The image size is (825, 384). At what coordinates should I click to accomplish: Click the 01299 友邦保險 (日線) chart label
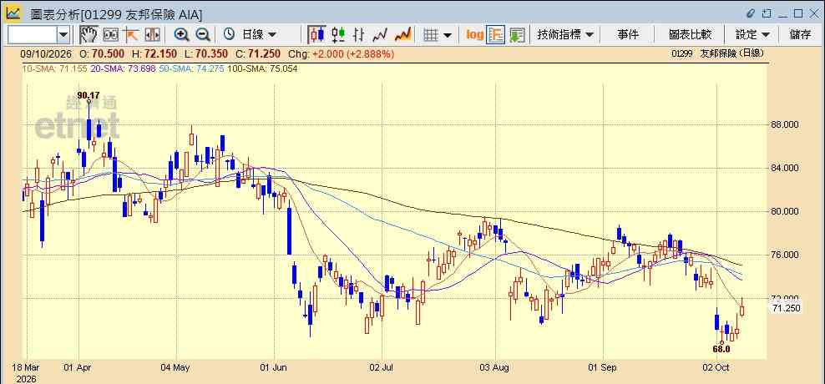coord(718,53)
